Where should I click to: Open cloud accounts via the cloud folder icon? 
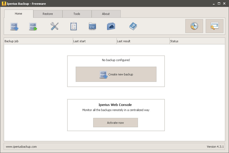[111, 26]
